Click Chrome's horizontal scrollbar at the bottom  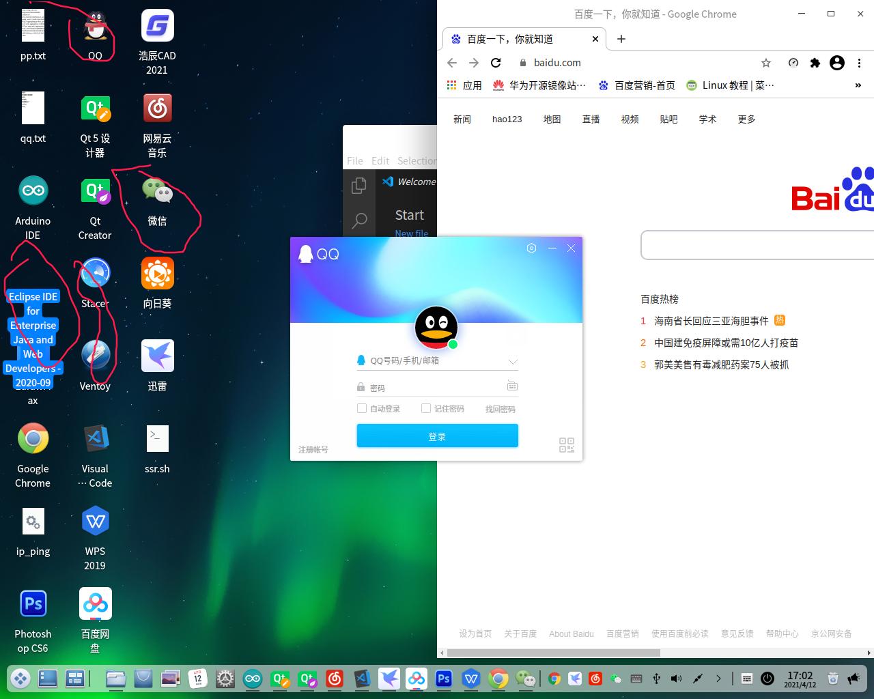554,653
